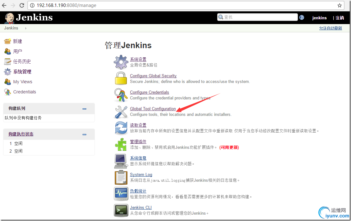Click the Jenkins butler logo icon

point(9,18)
